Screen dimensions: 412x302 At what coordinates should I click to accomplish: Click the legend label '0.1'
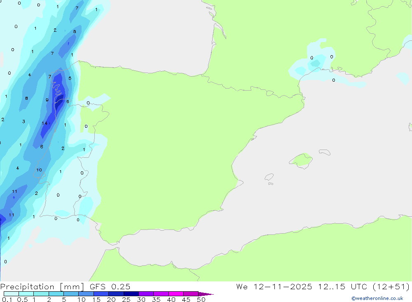pos(7,300)
